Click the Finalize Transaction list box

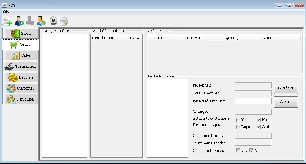coord(168,118)
